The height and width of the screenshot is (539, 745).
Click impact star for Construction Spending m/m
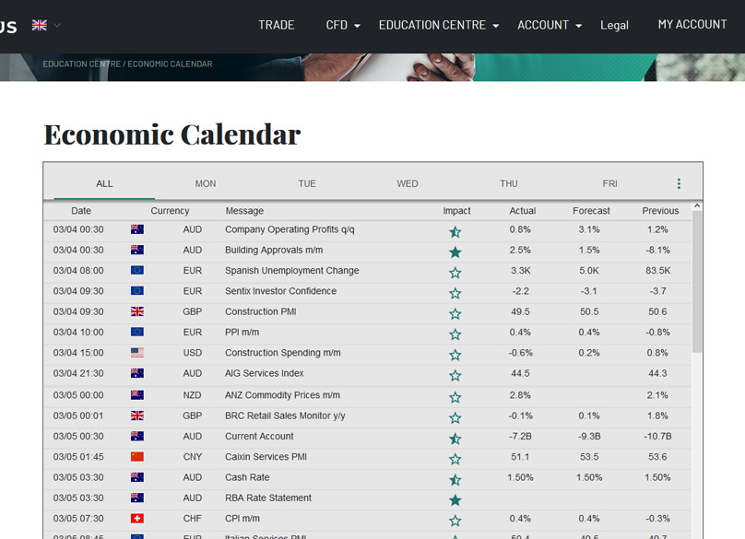point(455,356)
